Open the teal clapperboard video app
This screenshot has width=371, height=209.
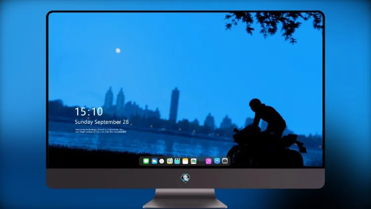177,161
